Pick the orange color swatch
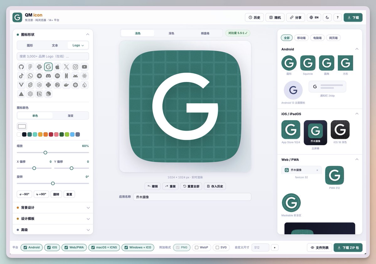 coord(45,134)
